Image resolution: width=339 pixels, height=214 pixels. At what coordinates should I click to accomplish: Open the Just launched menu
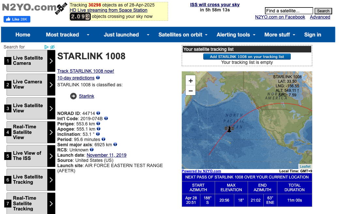[x=121, y=35]
